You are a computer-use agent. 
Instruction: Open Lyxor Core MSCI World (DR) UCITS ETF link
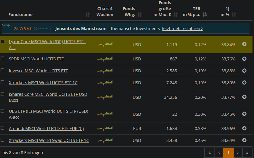click(47, 45)
